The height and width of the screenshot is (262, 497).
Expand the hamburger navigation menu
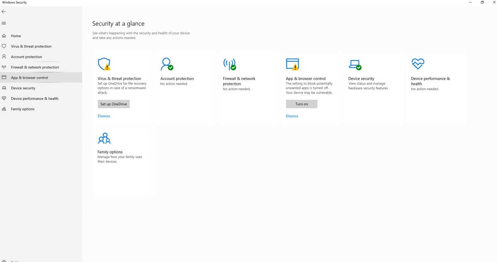click(x=4, y=23)
